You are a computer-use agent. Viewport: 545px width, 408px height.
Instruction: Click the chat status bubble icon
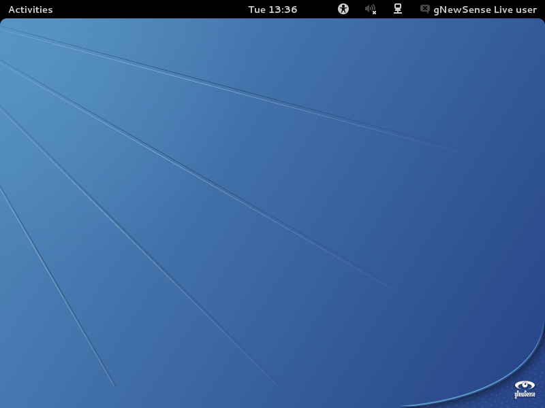pyautogui.click(x=425, y=9)
